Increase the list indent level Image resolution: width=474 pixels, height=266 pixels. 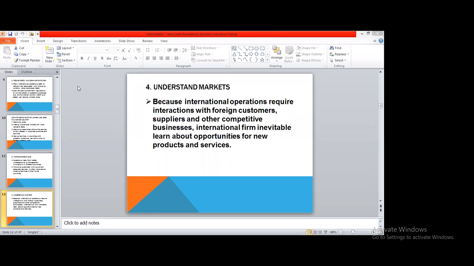[176, 50]
